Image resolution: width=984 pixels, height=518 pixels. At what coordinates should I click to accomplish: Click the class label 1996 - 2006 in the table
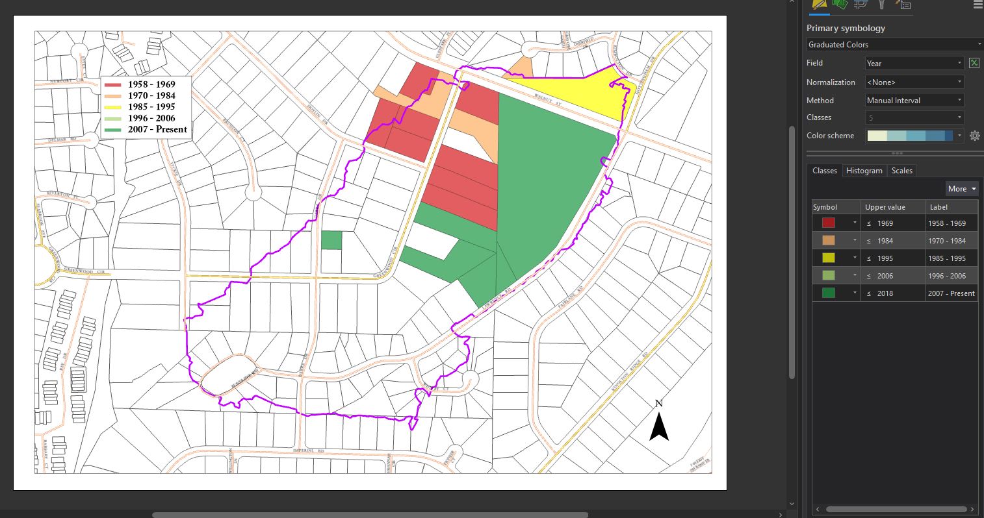(952, 276)
